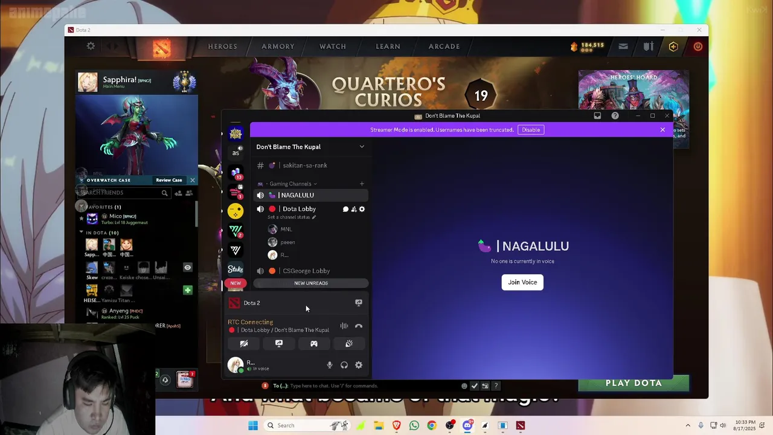This screenshot has height=435, width=773.
Task: Click the Heroes' Hoard promo thumbnail
Action: 633,109
